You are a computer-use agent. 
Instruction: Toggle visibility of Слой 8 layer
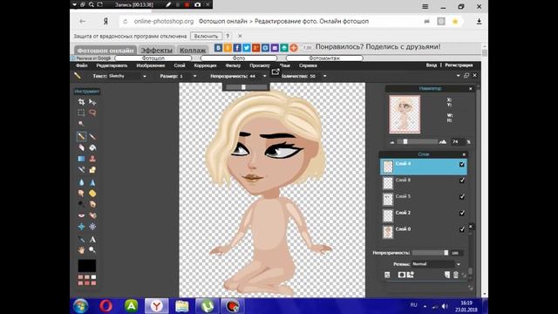pos(462,181)
